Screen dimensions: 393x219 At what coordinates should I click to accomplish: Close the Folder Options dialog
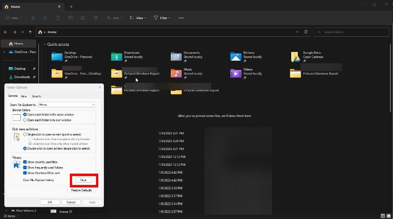100,87
